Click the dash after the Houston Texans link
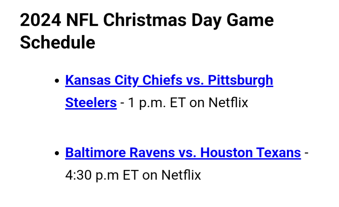This screenshot has width=339, height=207. click(306, 153)
